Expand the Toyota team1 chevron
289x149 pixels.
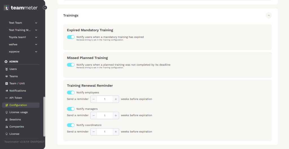[x=36, y=37]
